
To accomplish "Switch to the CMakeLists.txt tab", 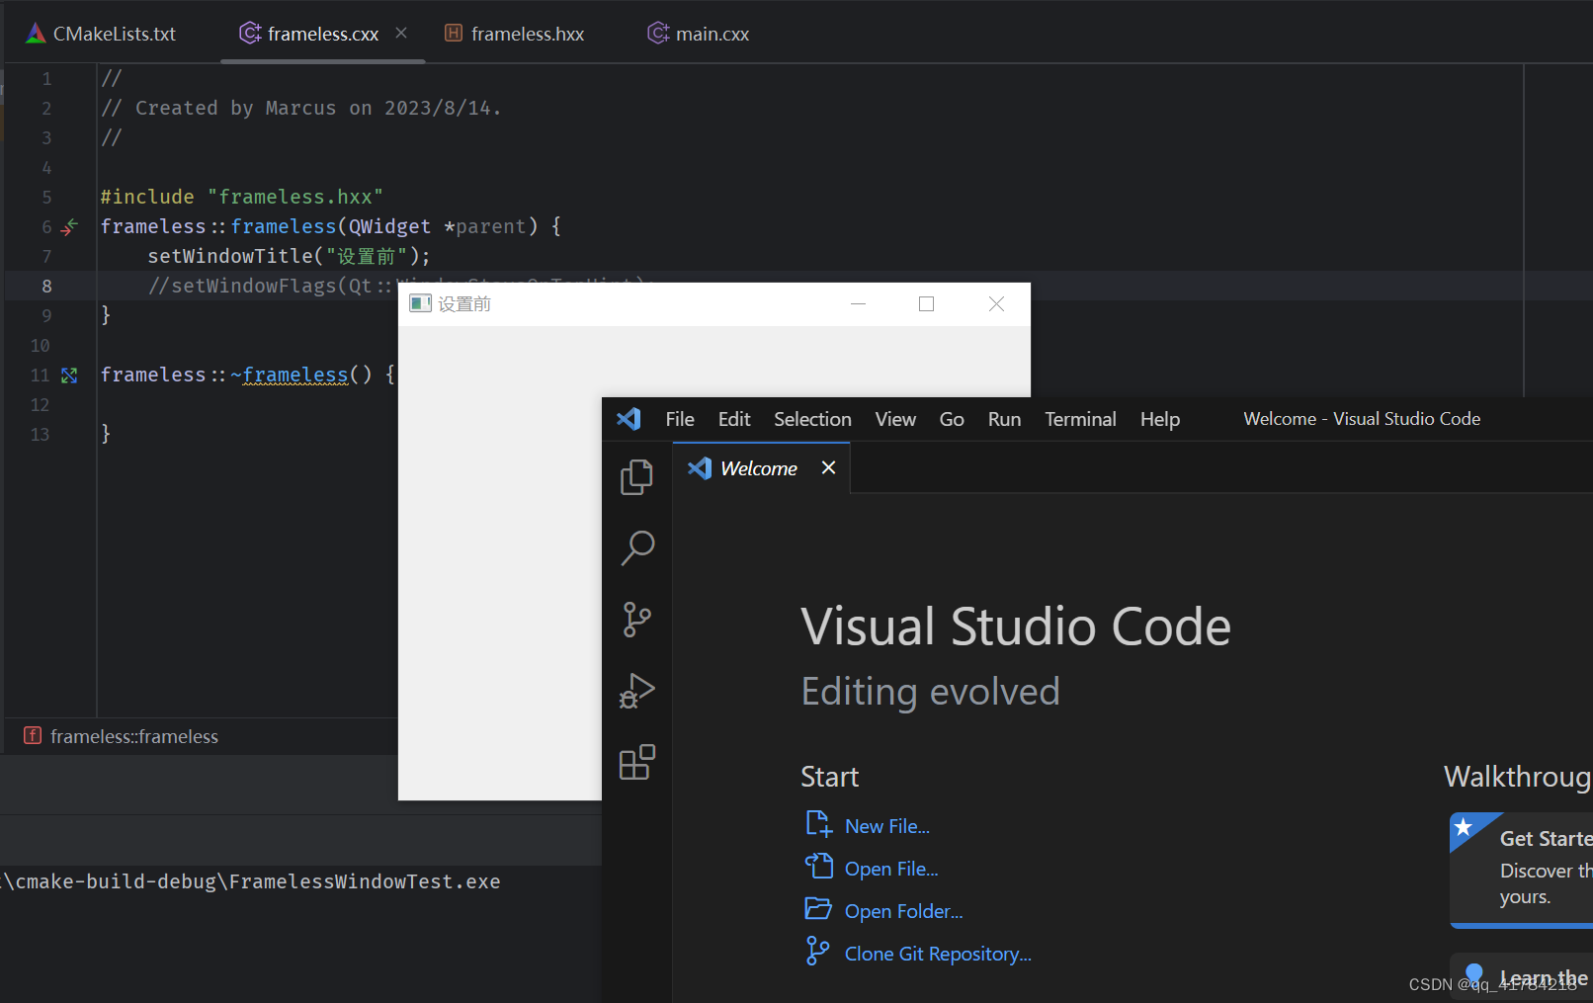I will point(100,34).
